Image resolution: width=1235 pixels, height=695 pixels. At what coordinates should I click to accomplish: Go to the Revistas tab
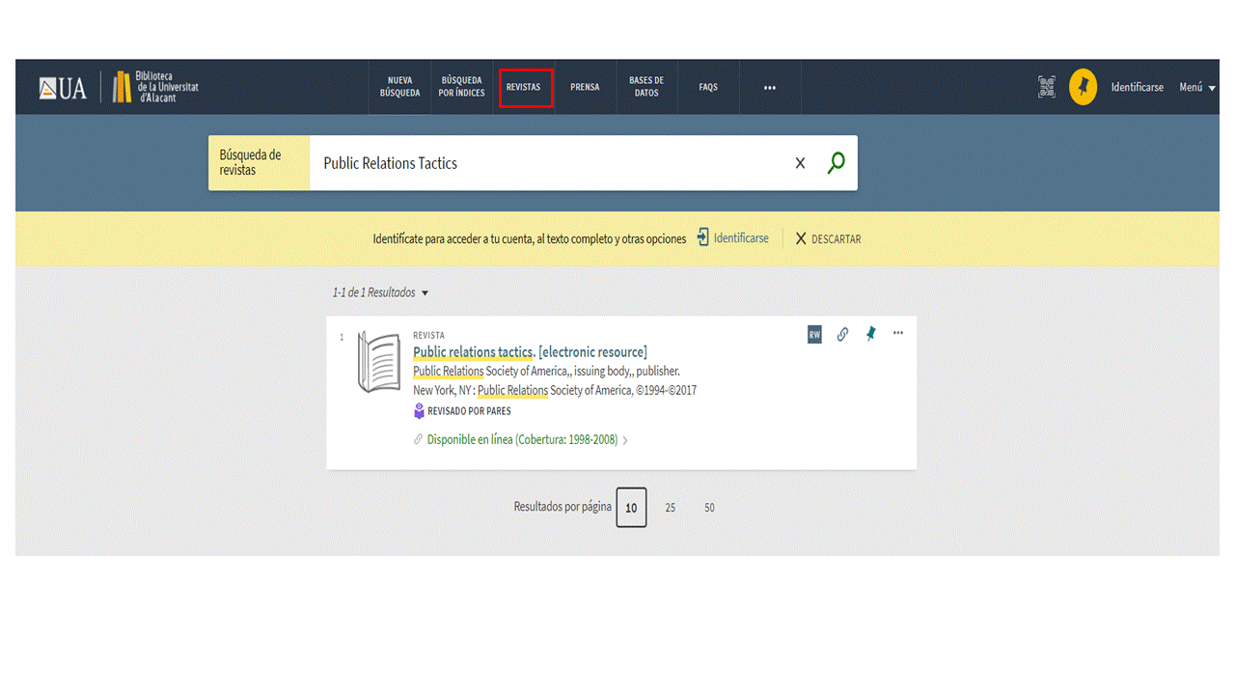point(524,87)
